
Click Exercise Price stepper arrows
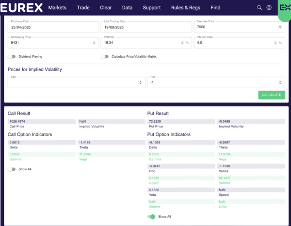click(280, 27)
